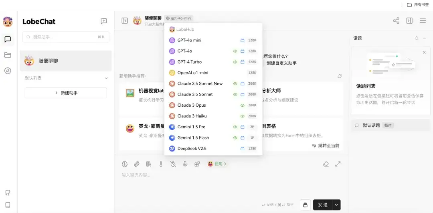The image size is (433, 213).
Task: Close the topic list hint card
Action: pyautogui.click(x=424, y=52)
